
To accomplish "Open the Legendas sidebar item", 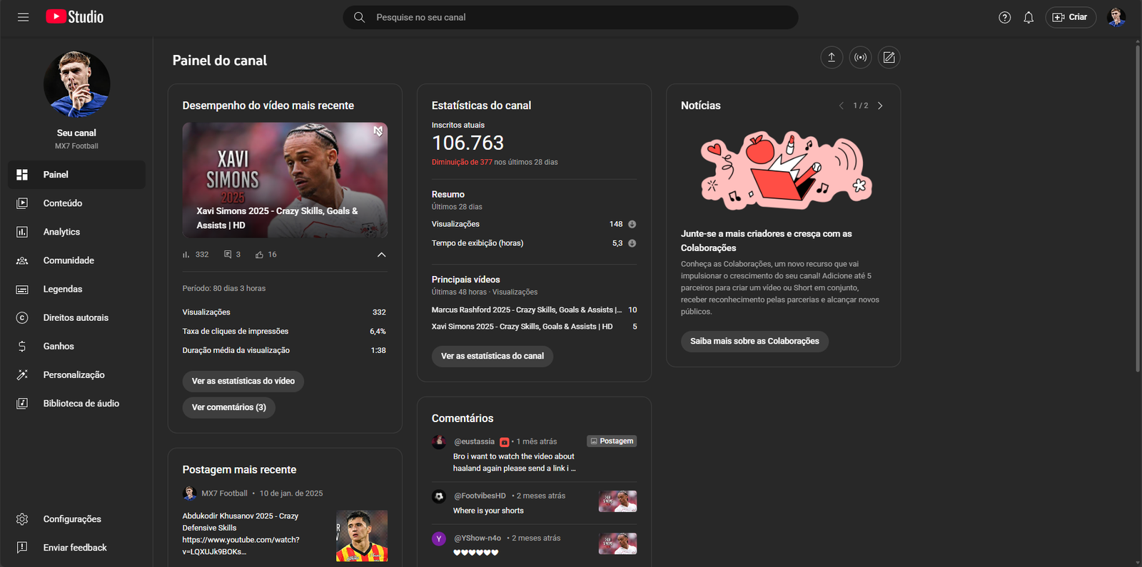I will coord(76,289).
